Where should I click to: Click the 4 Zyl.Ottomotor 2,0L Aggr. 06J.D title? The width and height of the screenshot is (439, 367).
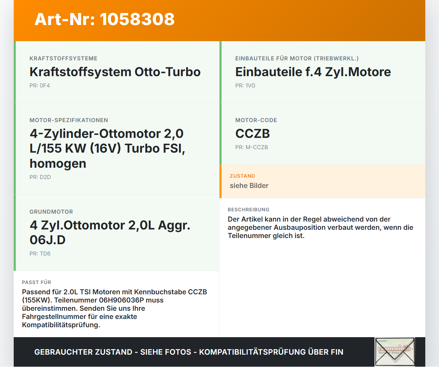(x=110, y=232)
